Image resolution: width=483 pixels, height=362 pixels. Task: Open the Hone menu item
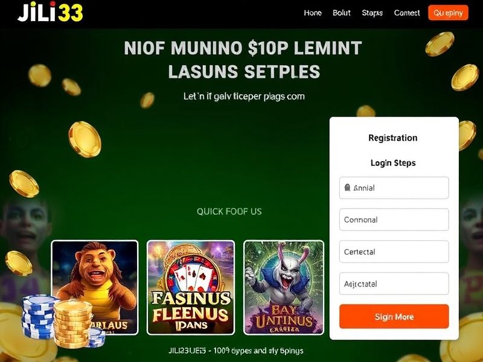(x=313, y=13)
